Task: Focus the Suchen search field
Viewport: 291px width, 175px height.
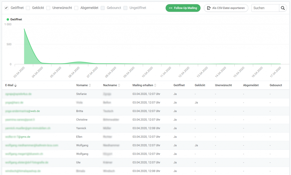Action: tap(265, 8)
